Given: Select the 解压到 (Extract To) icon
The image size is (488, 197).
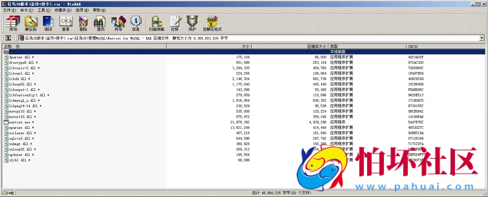Looking at the screenshot, I should [x=31, y=23].
